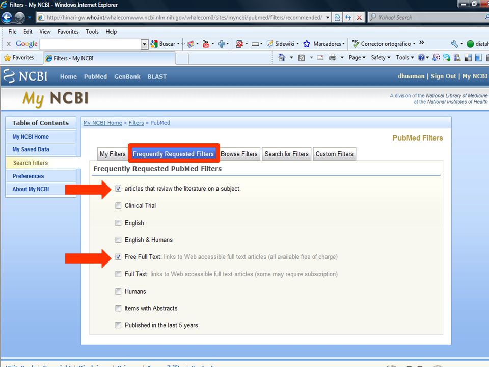Check the Clinical Trial filter
This screenshot has width=489, height=367.
118,205
